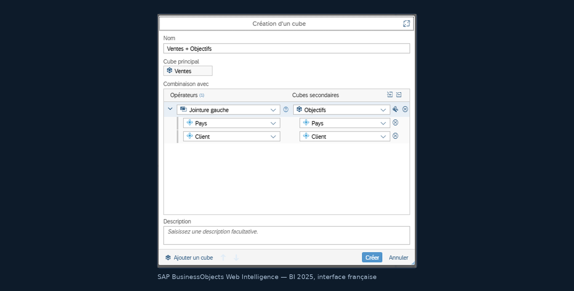The width and height of the screenshot is (574, 291).
Task: Click the Cubes secondaires column header
Action: [316, 95]
